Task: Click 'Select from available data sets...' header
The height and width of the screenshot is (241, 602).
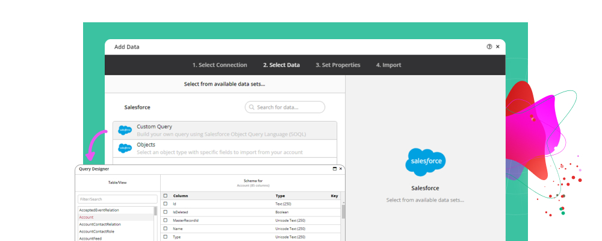Action: point(225,84)
